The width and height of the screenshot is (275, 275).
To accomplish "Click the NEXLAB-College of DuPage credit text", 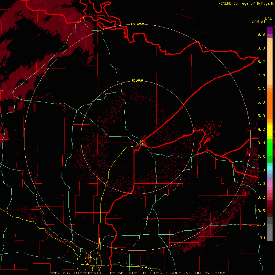I will pos(244,3).
